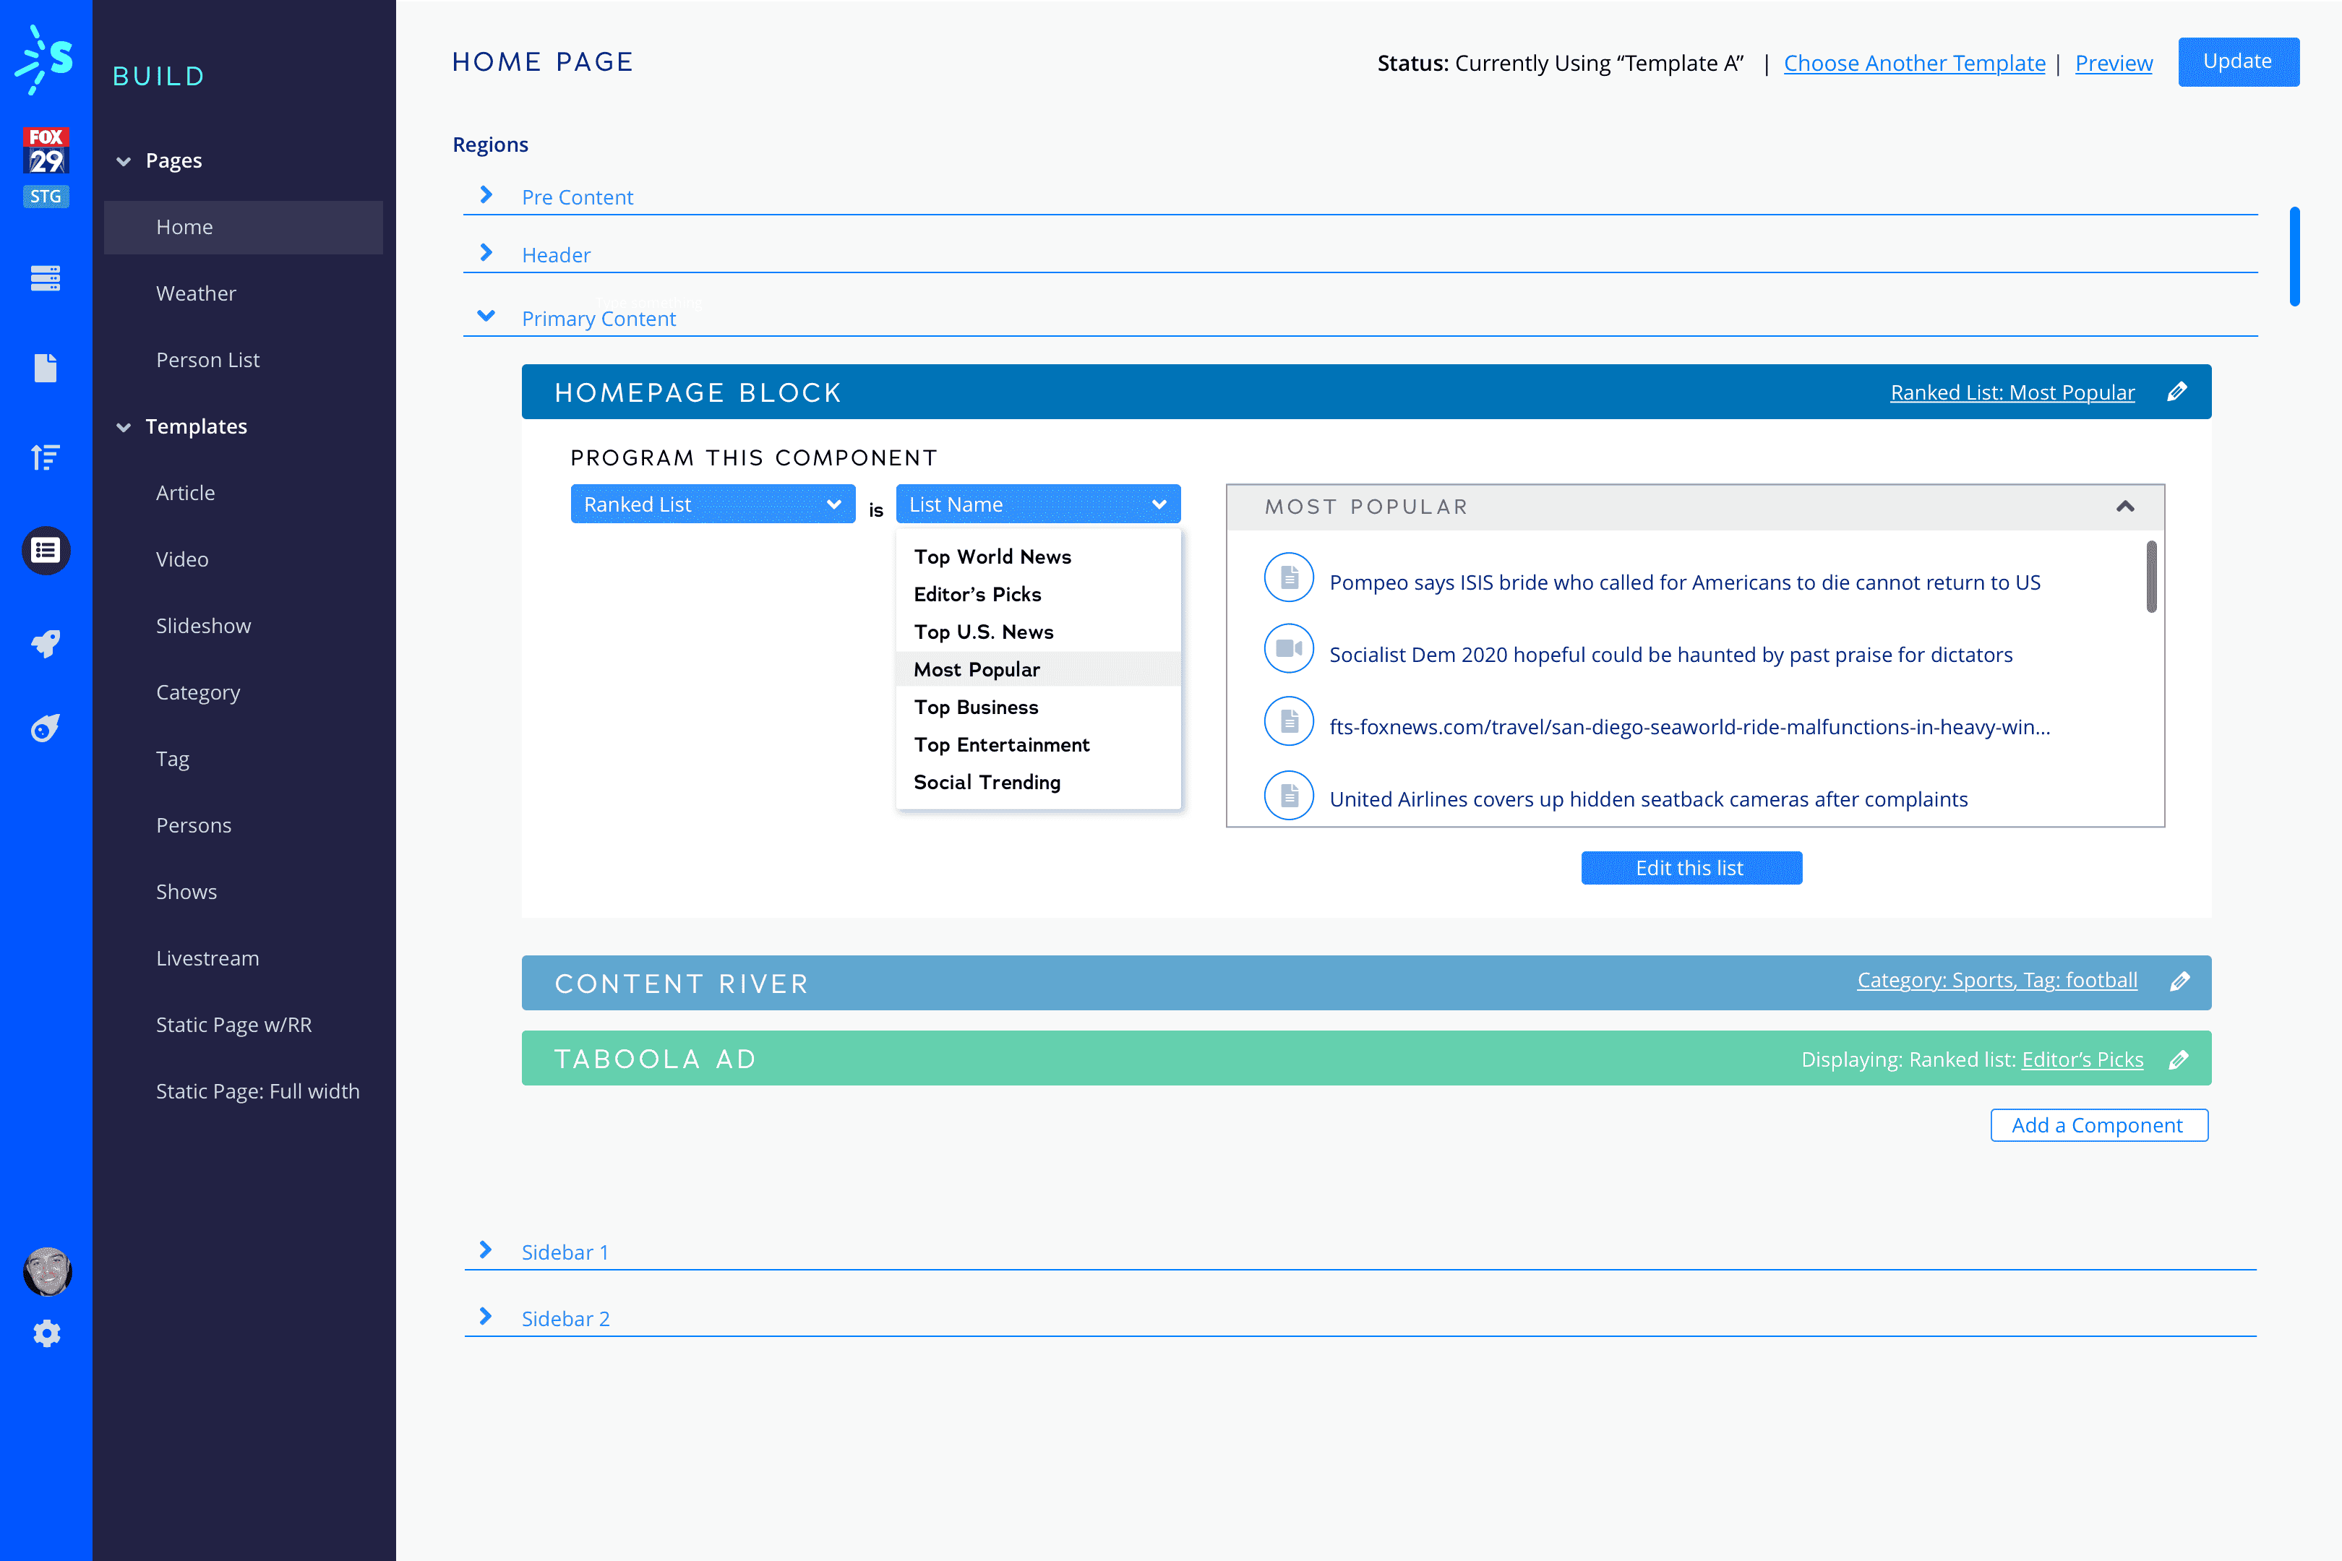Expand the Sidebar 1 region
Image resolution: width=2342 pixels, height=1561 pixels.
click(x=486, y=1250)
